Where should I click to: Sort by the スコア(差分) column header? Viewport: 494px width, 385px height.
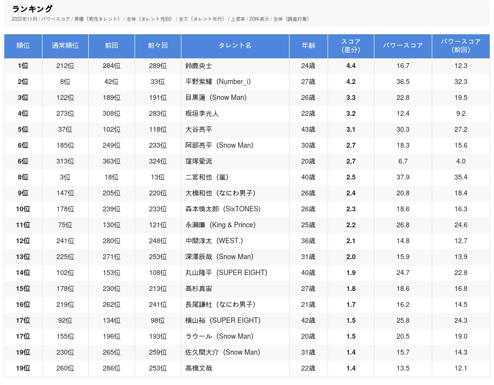[351, 46]
